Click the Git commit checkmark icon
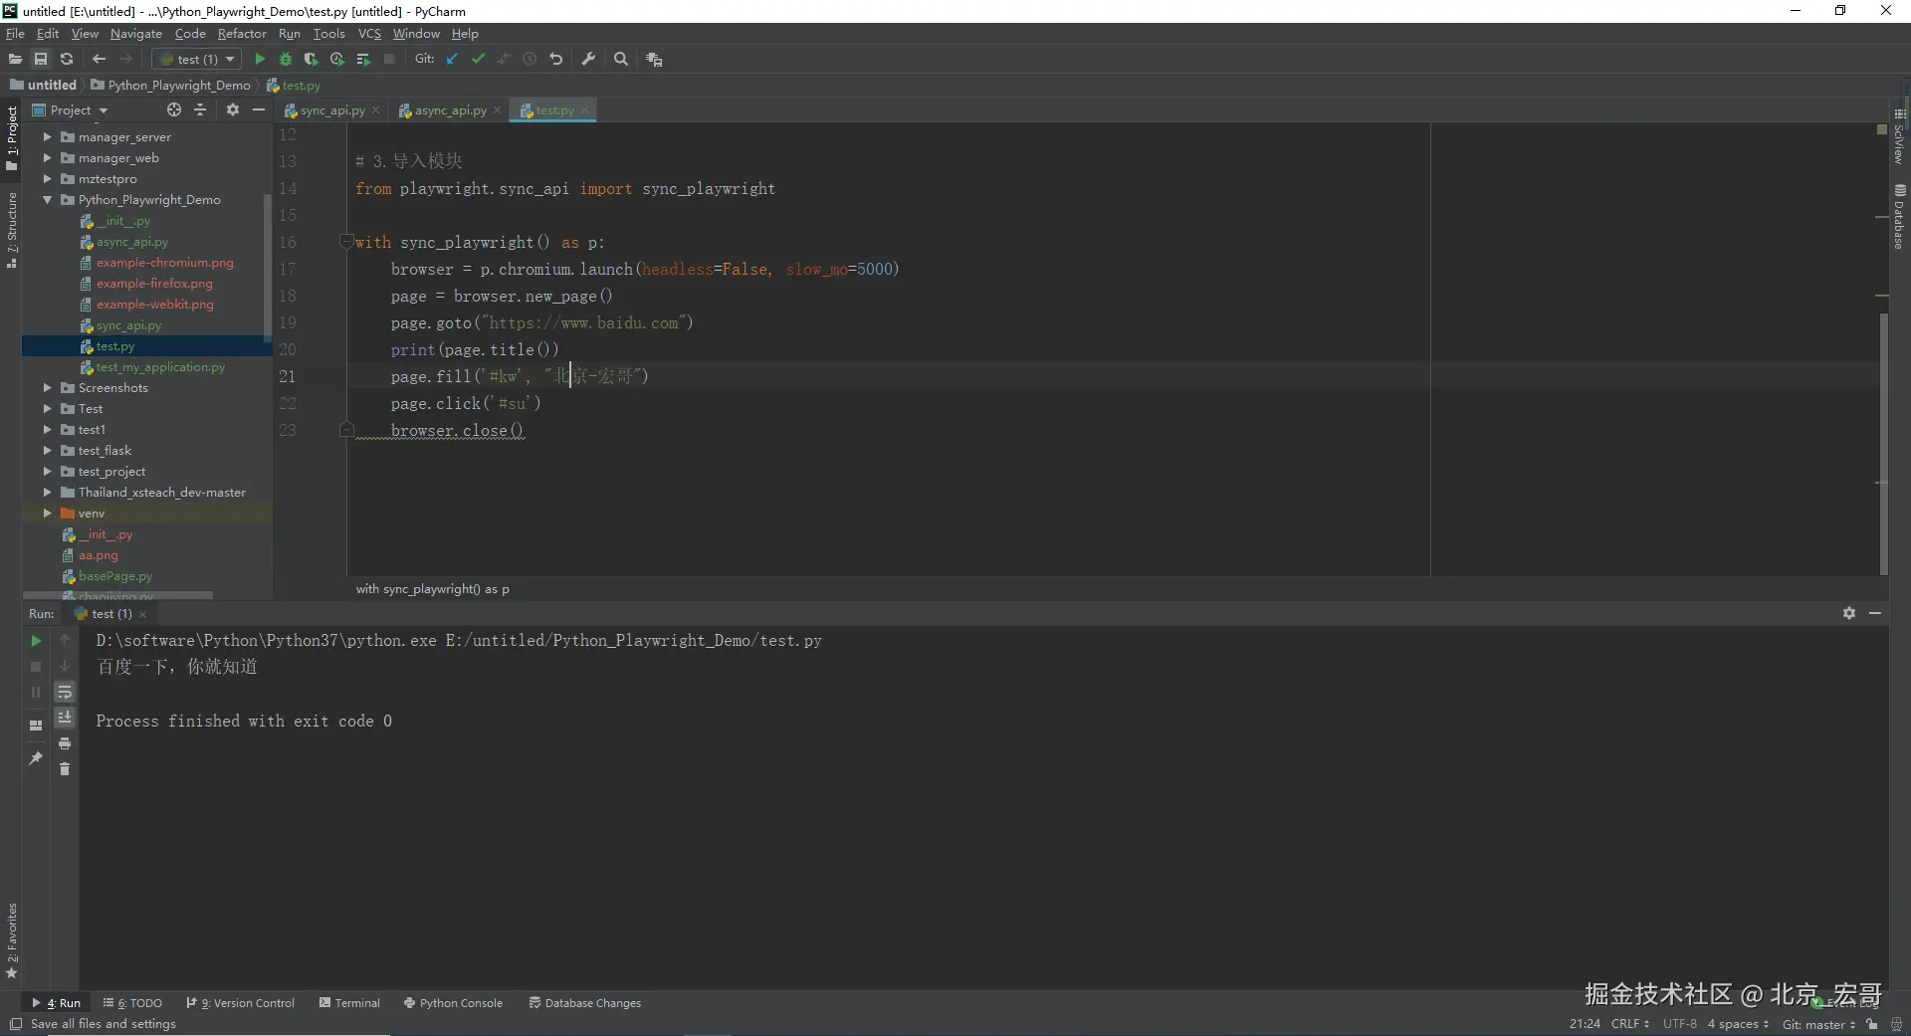The width and height of the screenshot is (1911, 1036). tap(478, 60)
